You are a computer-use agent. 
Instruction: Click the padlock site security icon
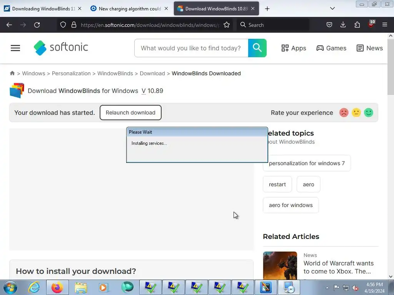[x=73, y=25]
